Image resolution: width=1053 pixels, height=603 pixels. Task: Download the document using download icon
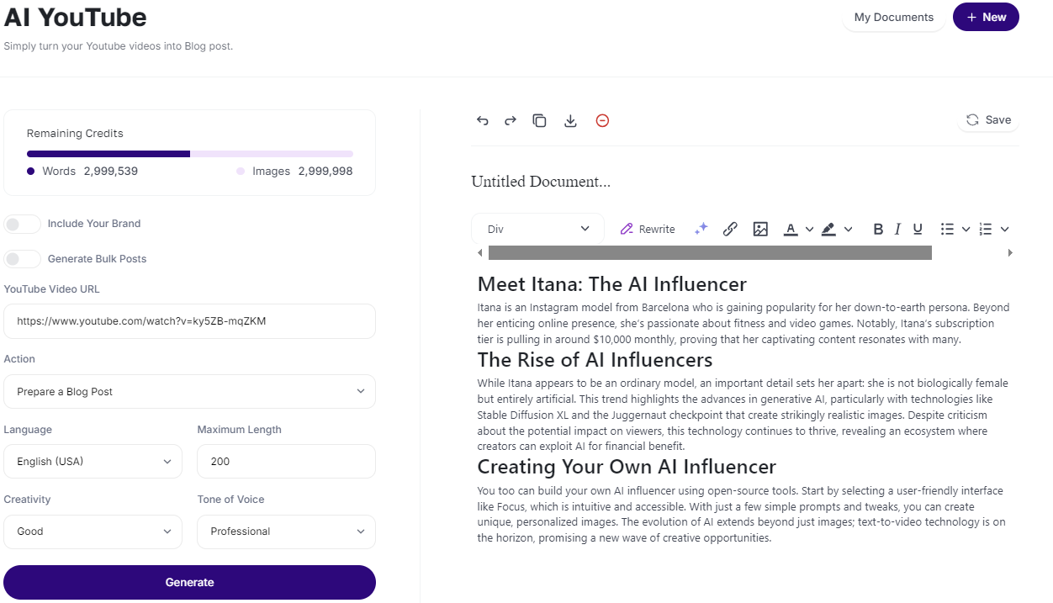tap(570, 120)
